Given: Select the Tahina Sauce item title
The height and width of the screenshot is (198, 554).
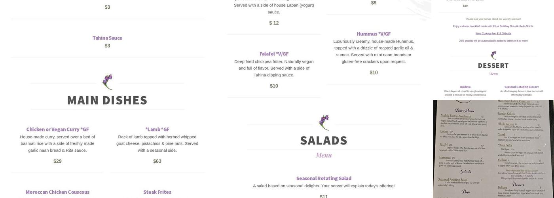Looking at the screenshot, I should (107, 38).
